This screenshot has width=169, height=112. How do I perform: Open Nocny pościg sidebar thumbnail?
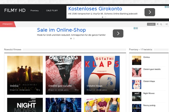[137, 108]
